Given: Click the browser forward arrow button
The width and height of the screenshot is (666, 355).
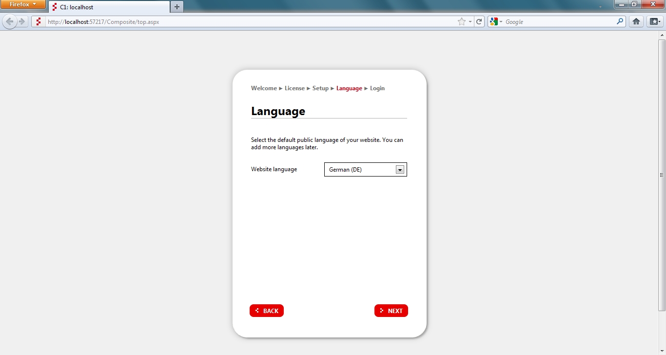Looking at the screenshot, I should pyautogui.click(x=22, y=21).
